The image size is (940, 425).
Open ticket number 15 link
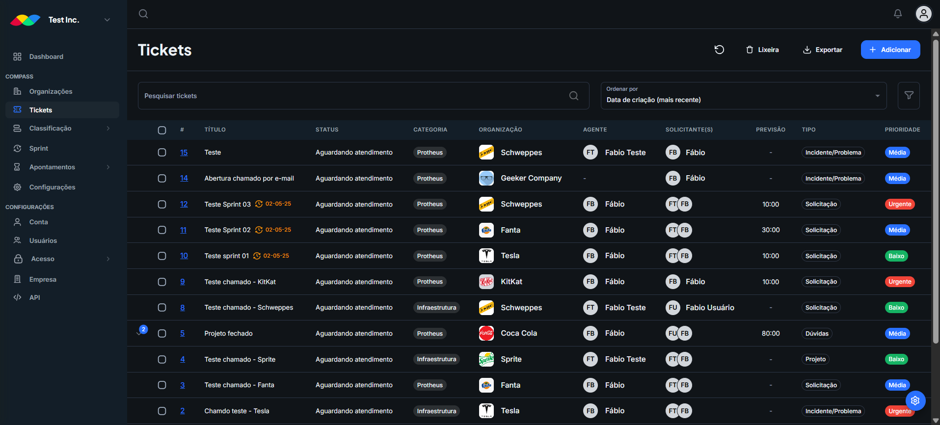pyautogui.click(x=184, y=153)
